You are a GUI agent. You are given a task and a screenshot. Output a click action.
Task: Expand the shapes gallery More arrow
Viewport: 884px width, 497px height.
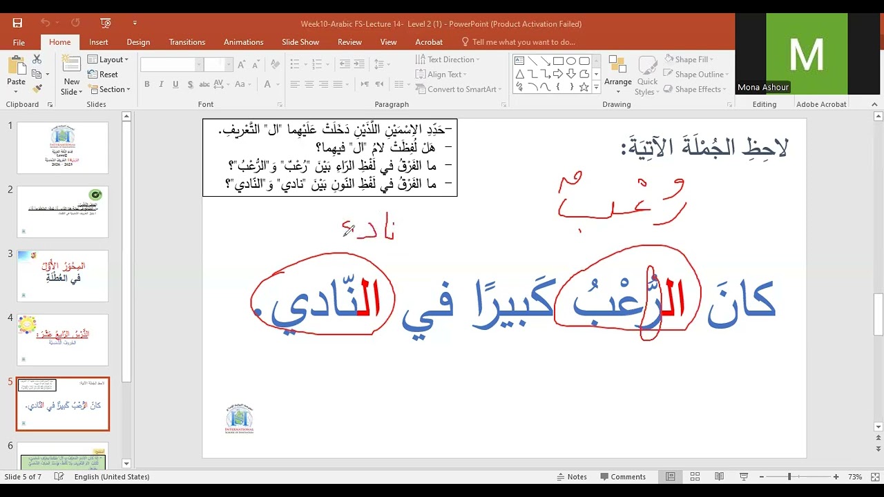[596, 87]
